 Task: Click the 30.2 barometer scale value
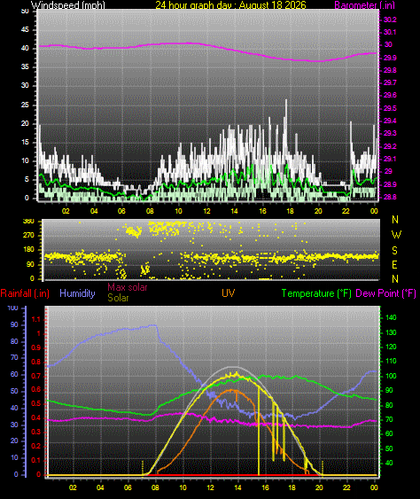click(x=390, y=19)
